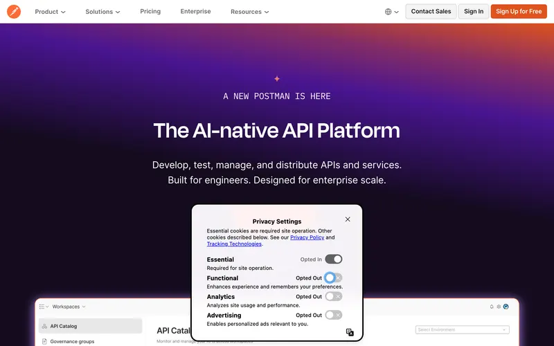
Task: Click the Postman logo icon
Action: 14,12
